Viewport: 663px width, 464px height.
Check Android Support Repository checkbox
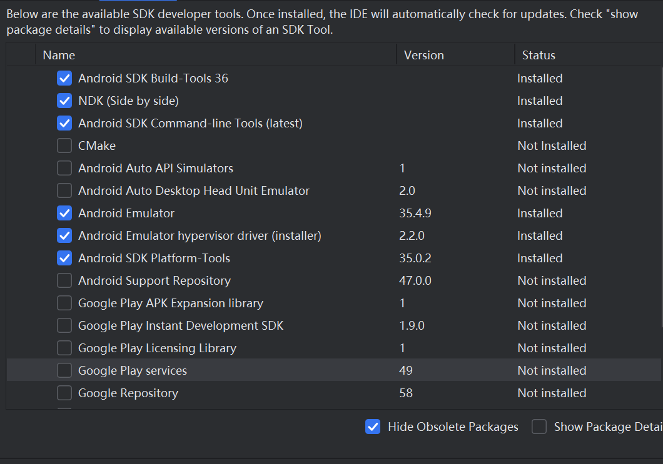(64, 280)
